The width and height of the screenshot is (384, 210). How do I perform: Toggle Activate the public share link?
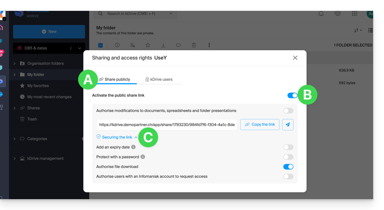point(292,95)
